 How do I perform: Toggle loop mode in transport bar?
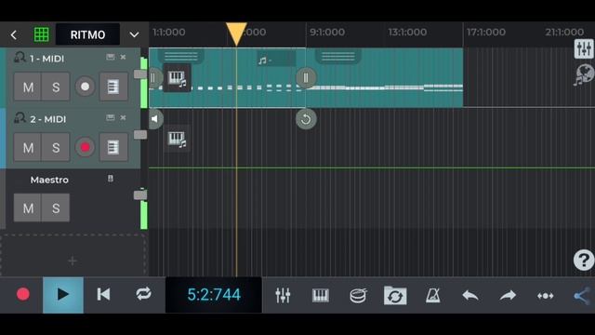point(143,294)
